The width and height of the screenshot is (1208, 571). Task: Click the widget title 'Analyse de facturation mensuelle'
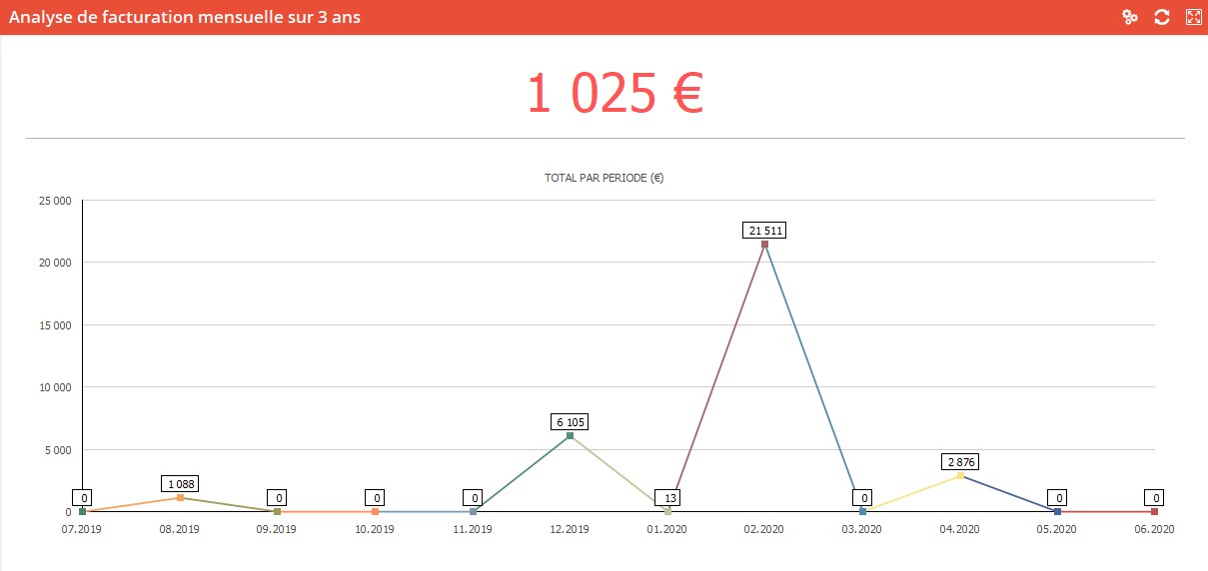tap(185, 17)
